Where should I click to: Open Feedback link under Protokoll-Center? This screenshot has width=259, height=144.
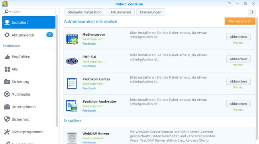[89, 88]
